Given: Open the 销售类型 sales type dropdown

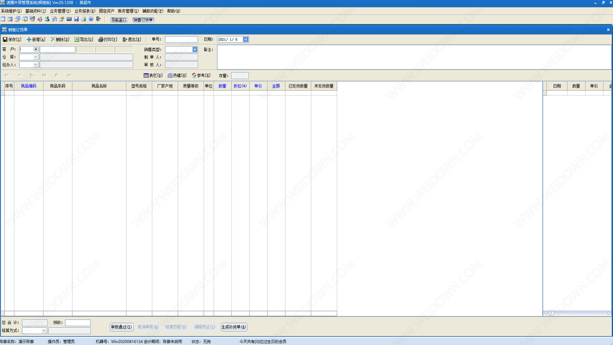Looking at the screenshot, I should (195, 49).
